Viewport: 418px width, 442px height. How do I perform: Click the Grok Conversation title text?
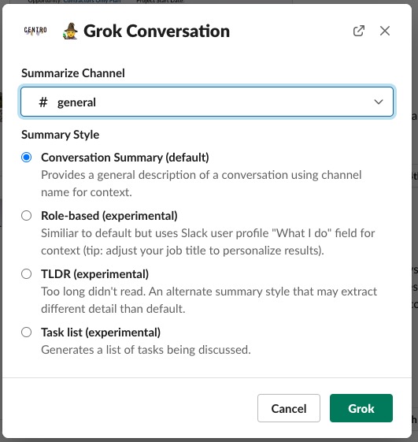click(x=157, y=31)
